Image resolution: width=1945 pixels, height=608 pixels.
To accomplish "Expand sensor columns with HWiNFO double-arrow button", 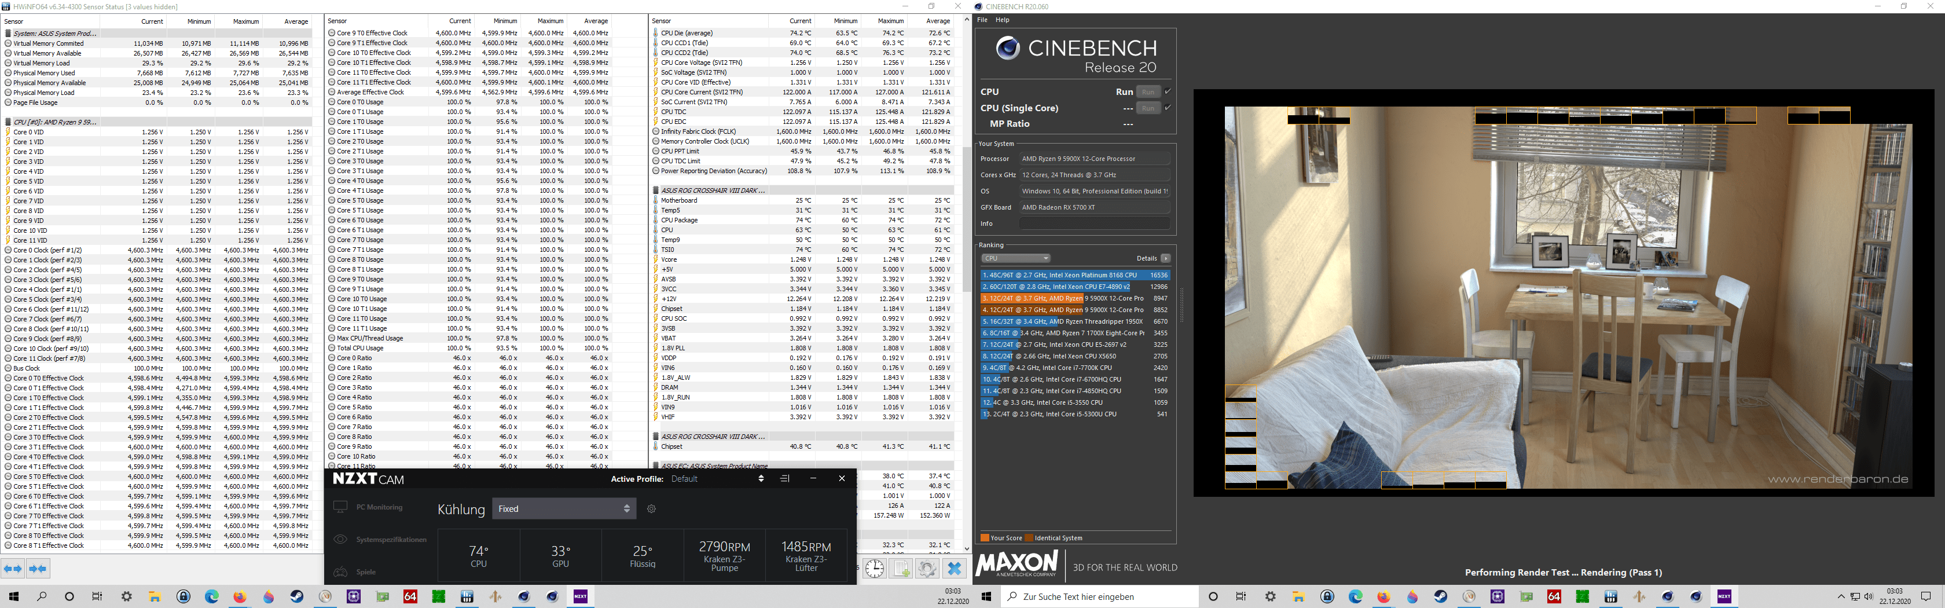I will coord(13,568).
